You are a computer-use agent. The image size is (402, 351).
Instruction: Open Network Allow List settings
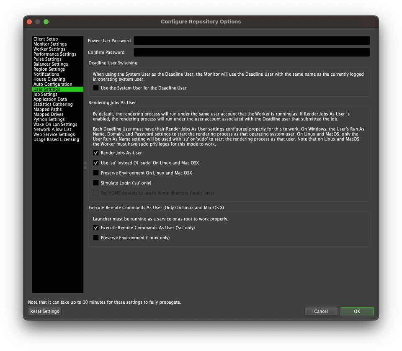click(52, 129)
